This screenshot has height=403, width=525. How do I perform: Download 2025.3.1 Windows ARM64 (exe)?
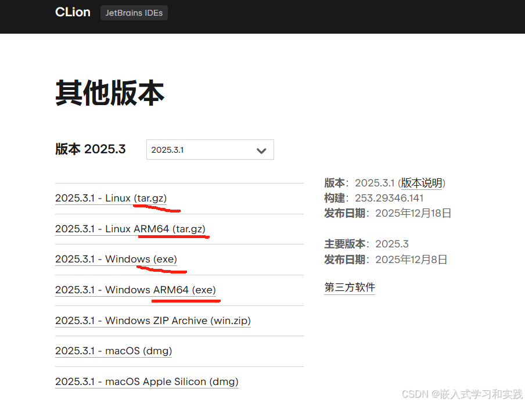pyautogui.click(x=135, y=290)
